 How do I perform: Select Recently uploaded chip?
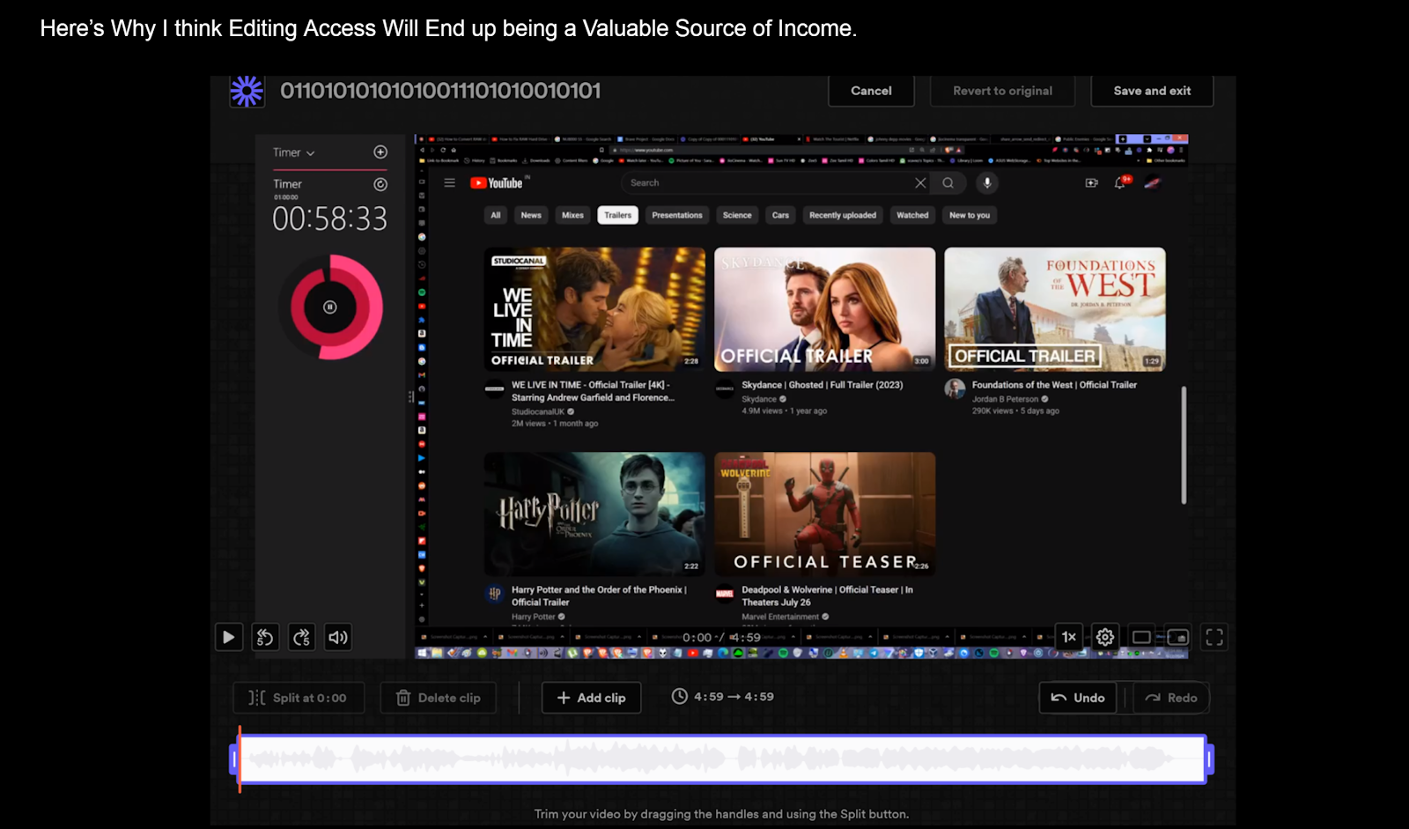843,215
